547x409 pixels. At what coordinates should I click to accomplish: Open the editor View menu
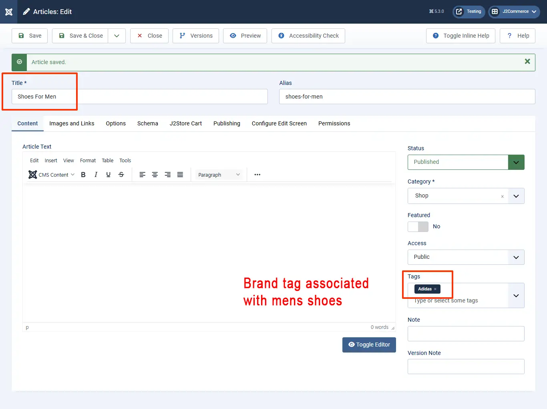(x=68, y=161)
